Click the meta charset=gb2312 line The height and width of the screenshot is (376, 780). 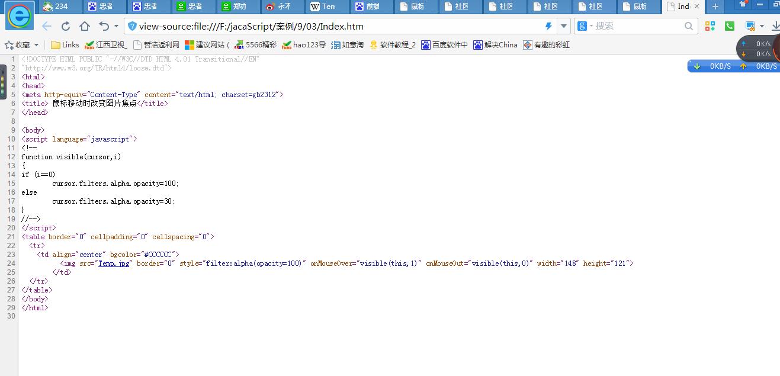[152, 95]
